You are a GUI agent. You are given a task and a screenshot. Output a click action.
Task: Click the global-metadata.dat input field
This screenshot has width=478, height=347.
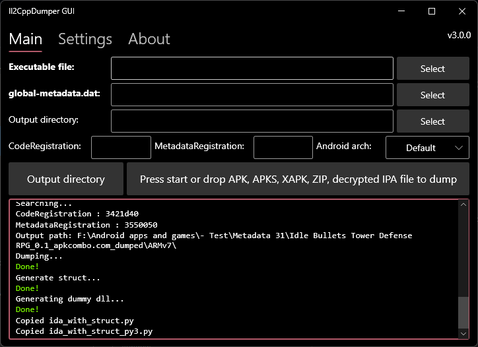click(x=252, y=95)
